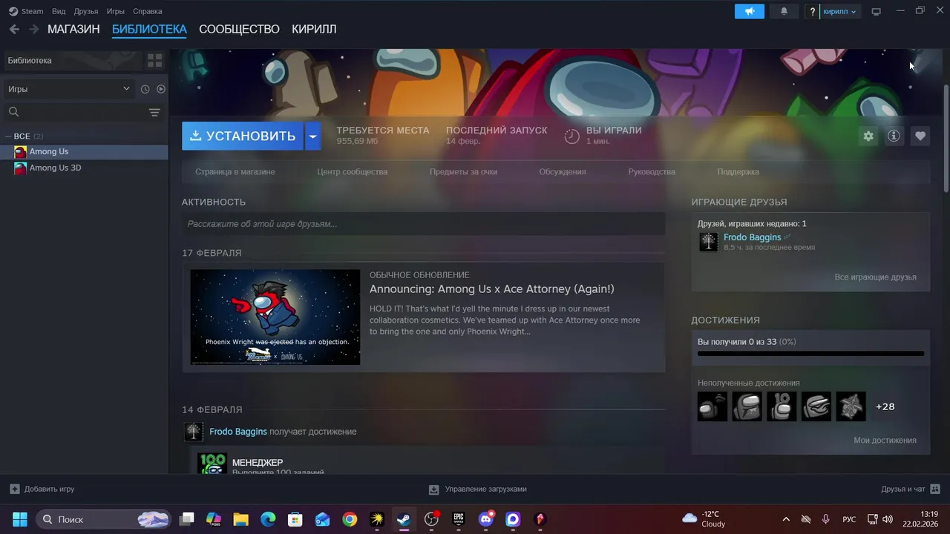Go to МАГАЗИН section
Viewport: 950px width, 534px height.
click(x=73, y=29)
